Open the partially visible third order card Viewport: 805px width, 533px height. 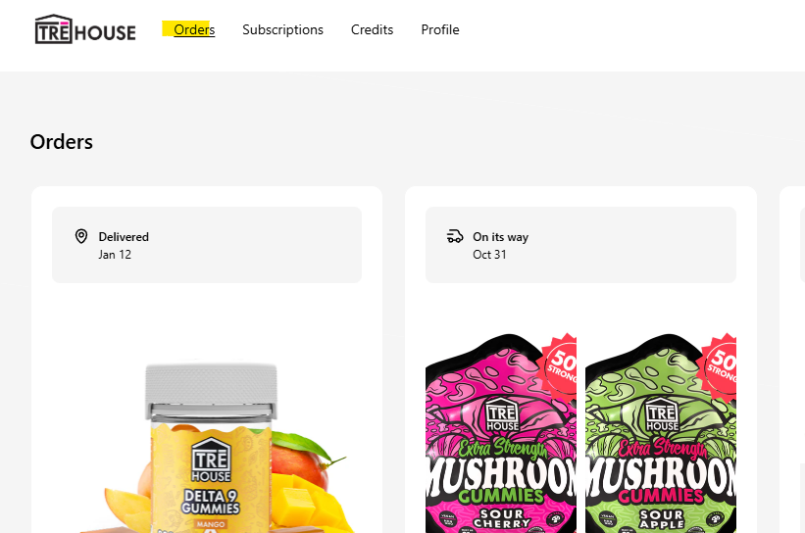(x=792, y=360)
